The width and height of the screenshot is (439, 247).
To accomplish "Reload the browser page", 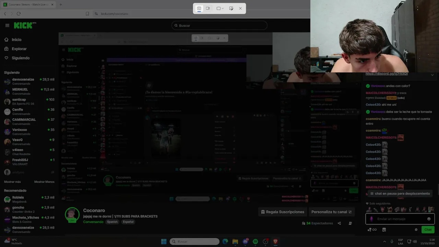I will pyautogui.click(x=19, y=14).
